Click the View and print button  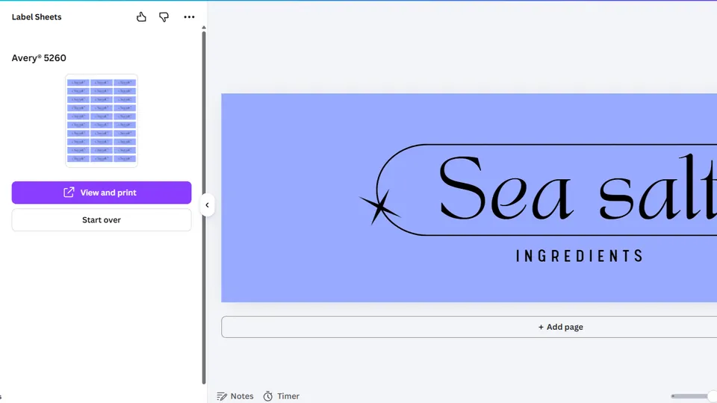coord(102,193)
